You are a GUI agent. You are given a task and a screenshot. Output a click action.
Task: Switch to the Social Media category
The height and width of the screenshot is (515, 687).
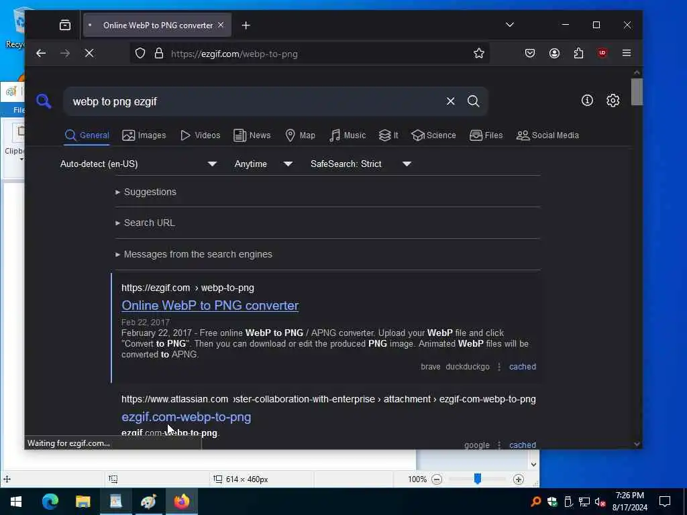coord(547,135)
